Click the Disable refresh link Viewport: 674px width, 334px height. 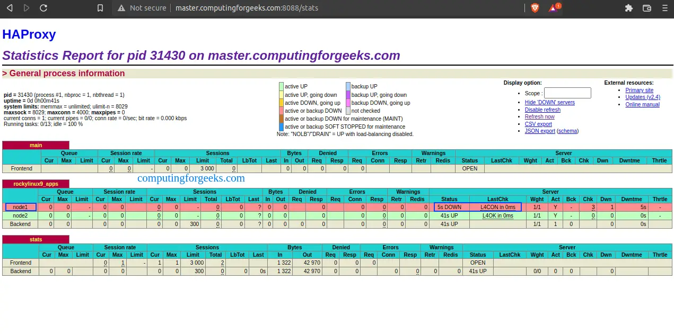click(x=542, y=110)
